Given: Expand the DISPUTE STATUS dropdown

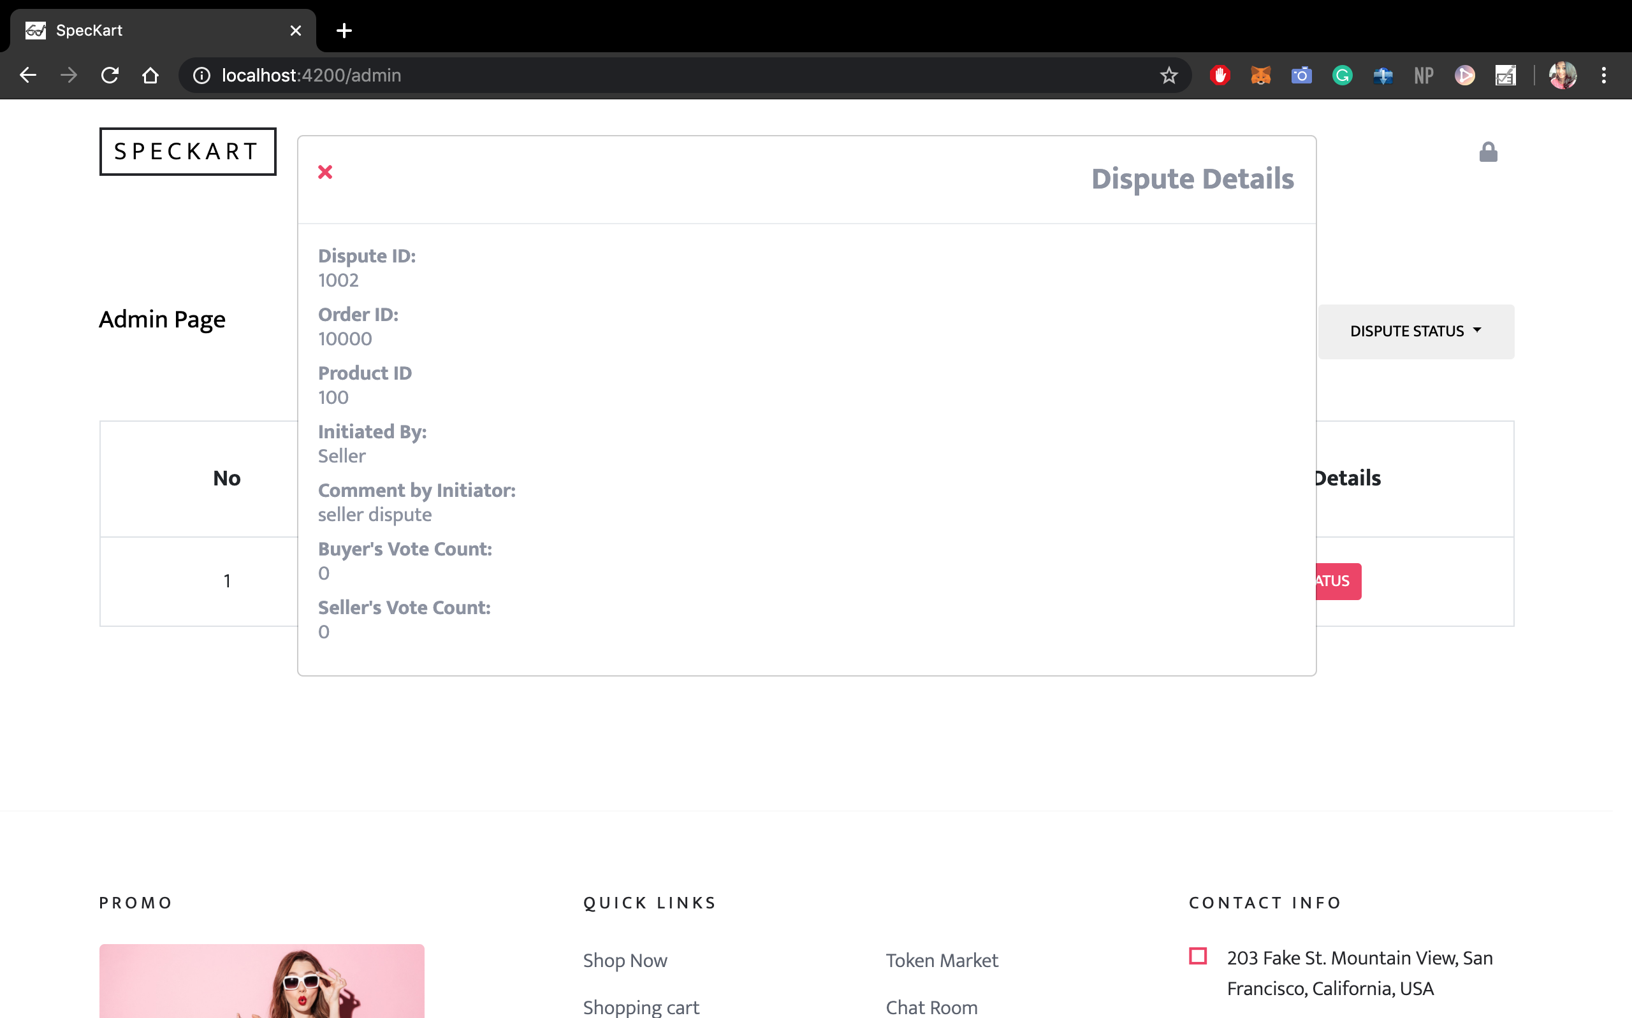Looking at the screenshot, I should (x=1415, y=331).
